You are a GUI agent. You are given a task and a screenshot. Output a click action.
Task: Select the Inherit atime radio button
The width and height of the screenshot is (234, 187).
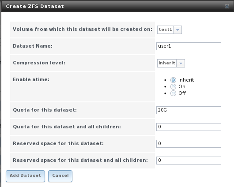tap(173, 80)
